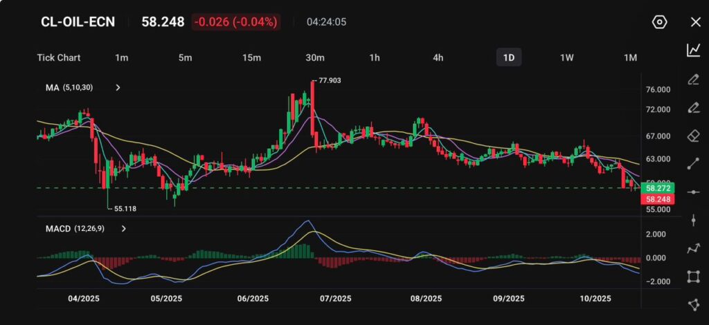The height and width of the screenshot is (325, 709).
Task: Select the eraser tool
Action: coord(693,136)
